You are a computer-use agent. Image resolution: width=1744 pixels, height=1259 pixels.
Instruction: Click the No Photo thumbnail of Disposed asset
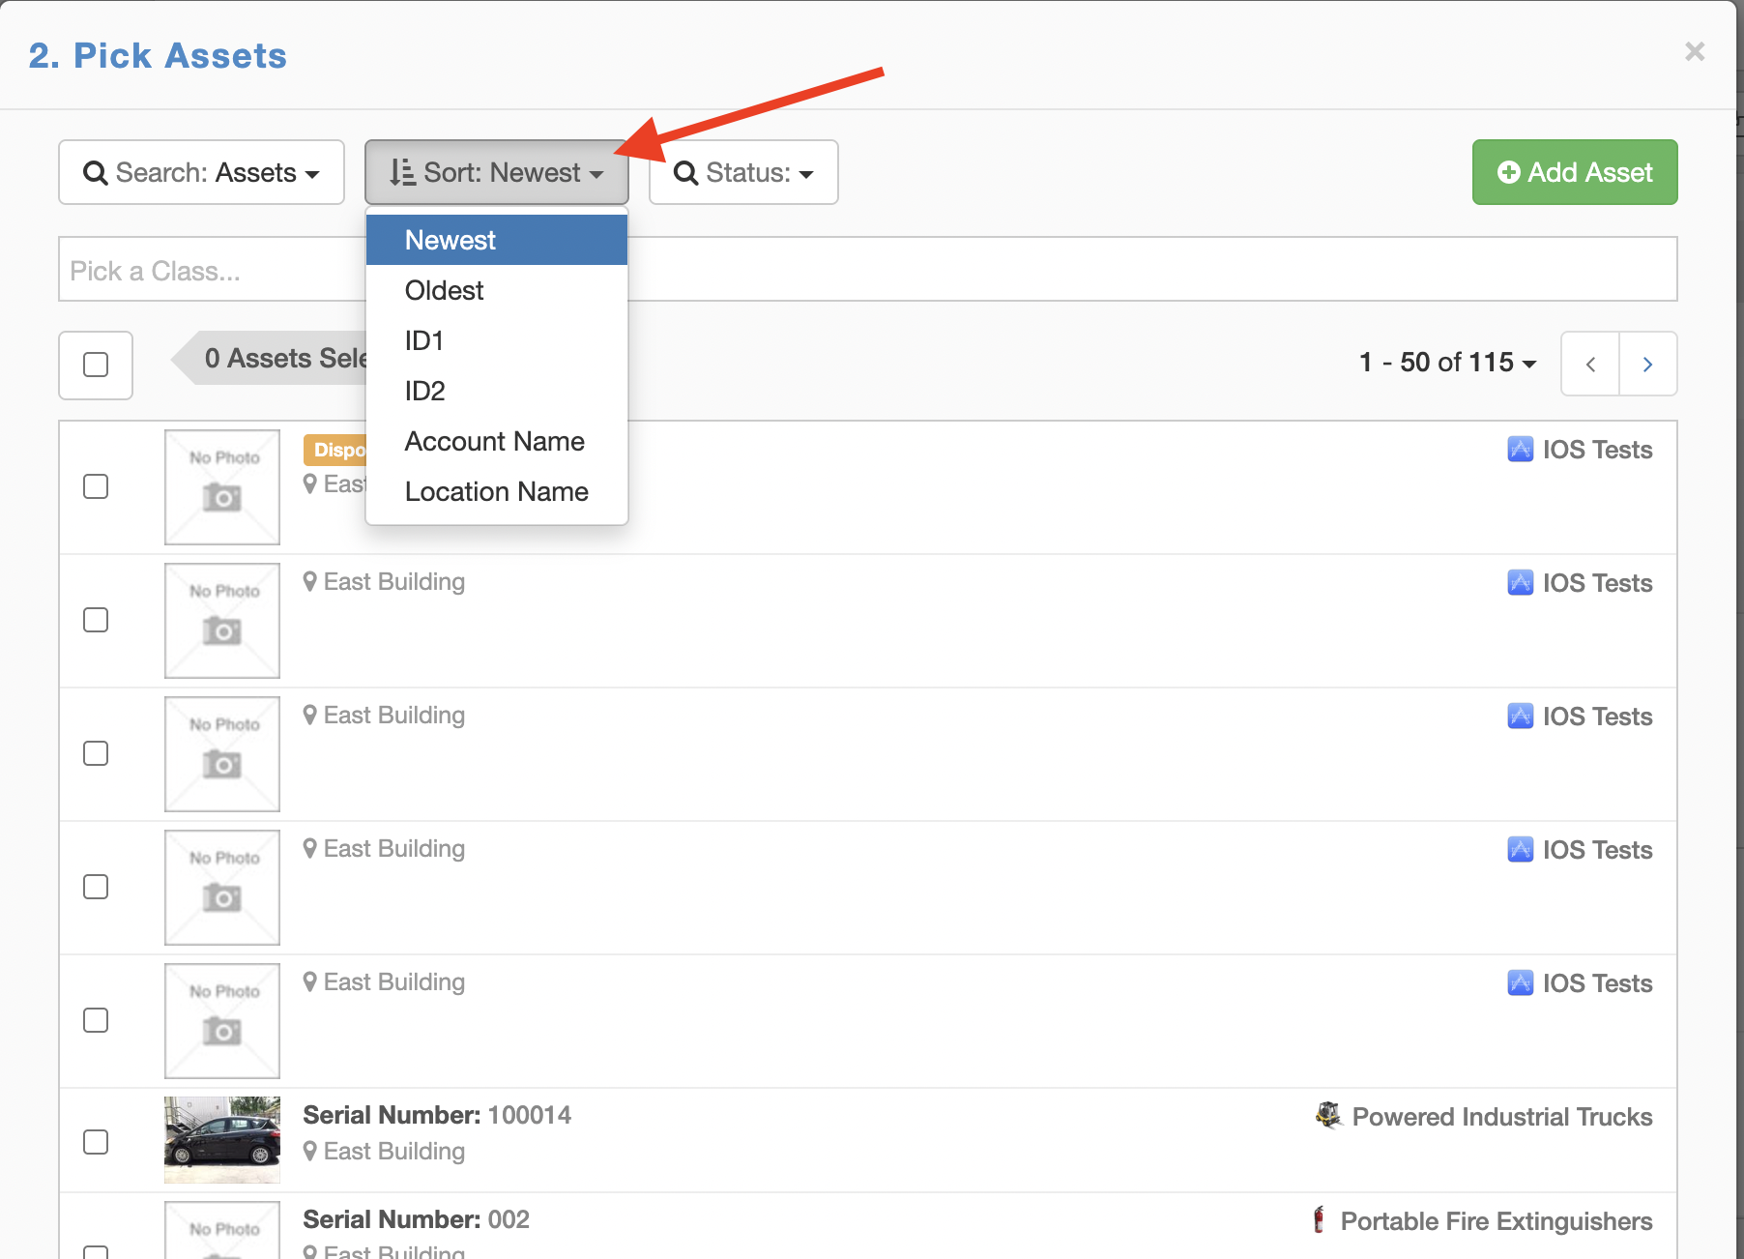222,487
